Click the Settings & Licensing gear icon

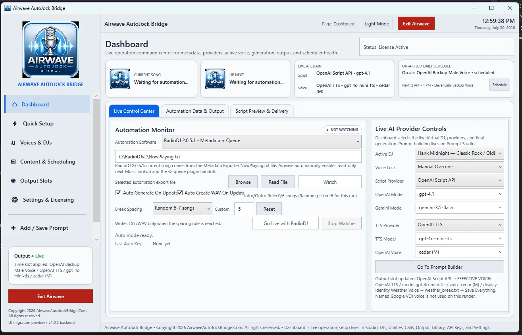point(15,200)
